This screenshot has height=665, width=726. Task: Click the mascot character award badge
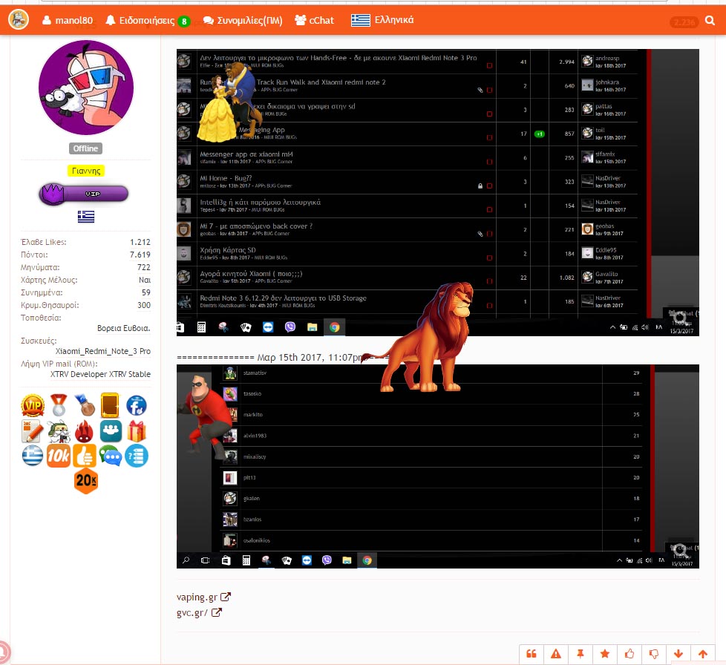(59, 431)
